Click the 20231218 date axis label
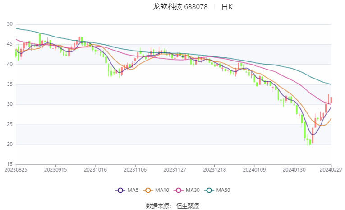Screen dimensions: 345x210 pyautogui.click(x=215, y=170)
